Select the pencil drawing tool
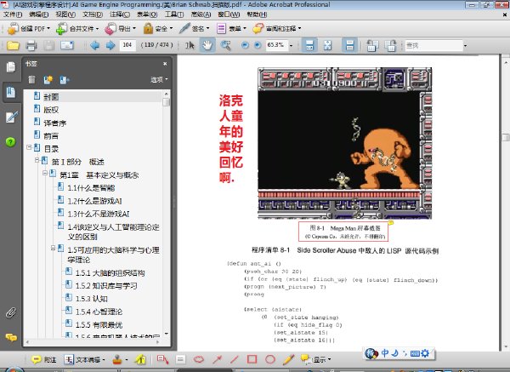Image resolution: width=510 pixels, height=372 pixels. 288,359
